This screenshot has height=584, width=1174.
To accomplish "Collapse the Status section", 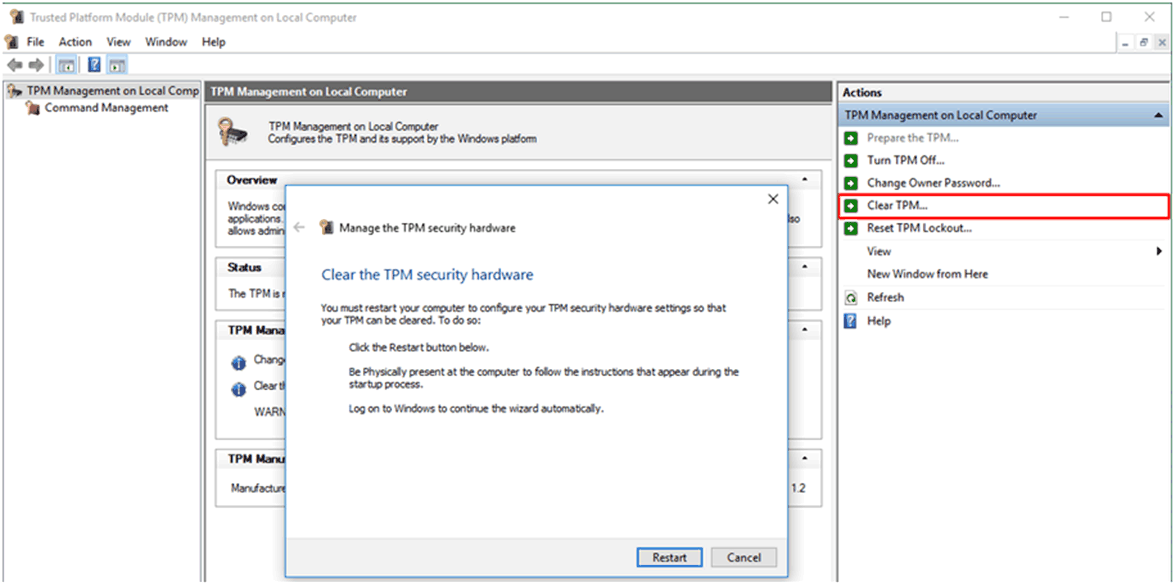I will tap(805, 267).
